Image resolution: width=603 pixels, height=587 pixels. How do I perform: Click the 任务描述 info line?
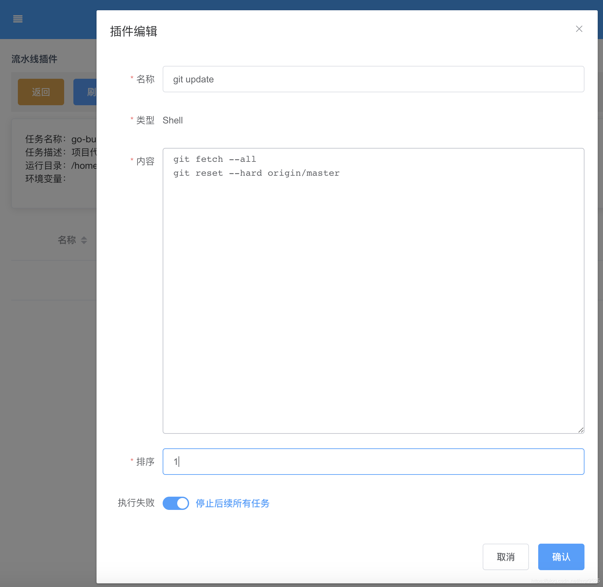point(61,152)
